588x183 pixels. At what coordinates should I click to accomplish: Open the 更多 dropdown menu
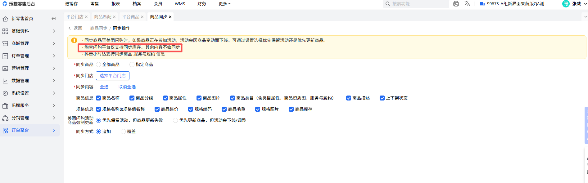pos(224,4)
